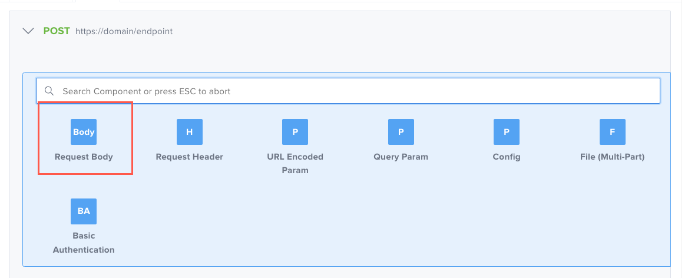Select the Query Param label
This screenshot has height=278, width=688.
pos(401,157)
